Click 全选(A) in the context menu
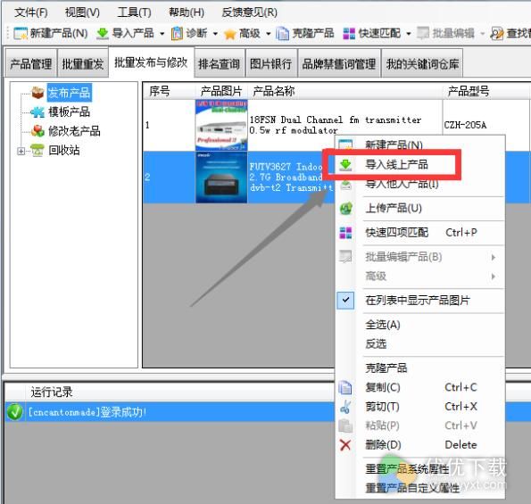Screen dimensions: 531x504 pyautogui.click(x=383, y=325)
